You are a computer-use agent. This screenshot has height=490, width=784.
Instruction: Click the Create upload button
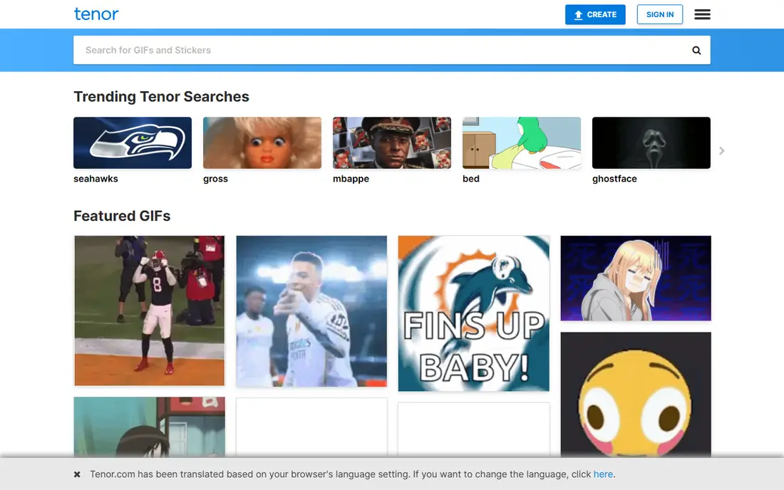pos(595,14)
